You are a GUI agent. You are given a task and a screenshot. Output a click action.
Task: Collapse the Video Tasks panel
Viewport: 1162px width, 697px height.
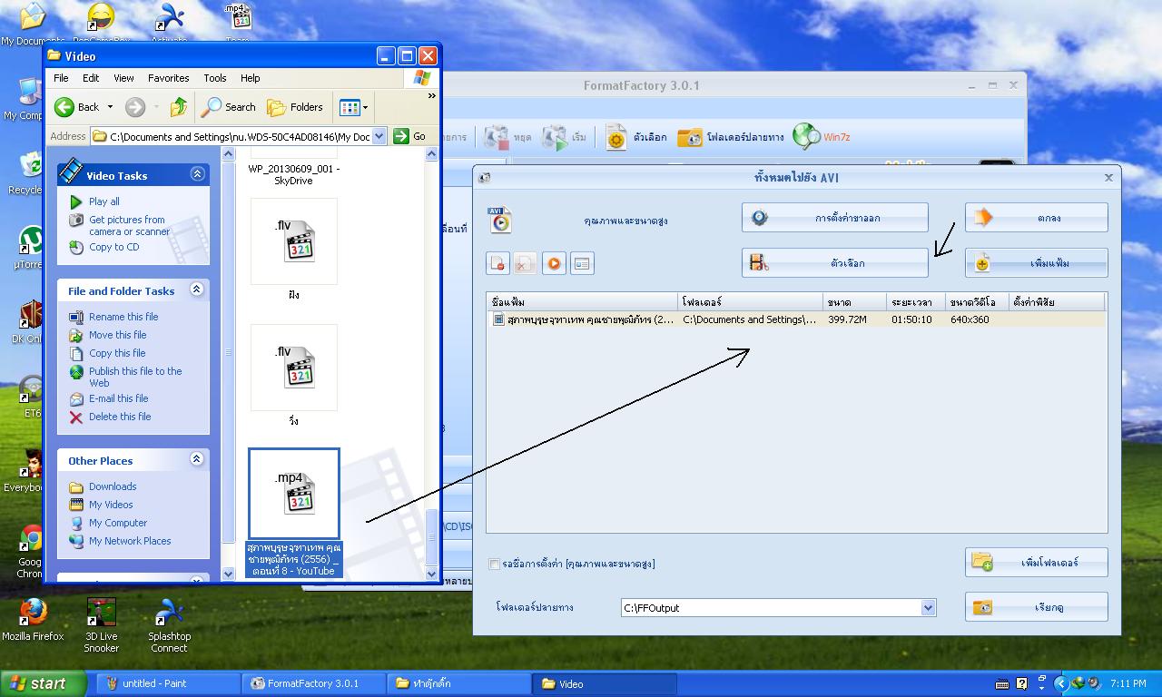pos(197,174)
